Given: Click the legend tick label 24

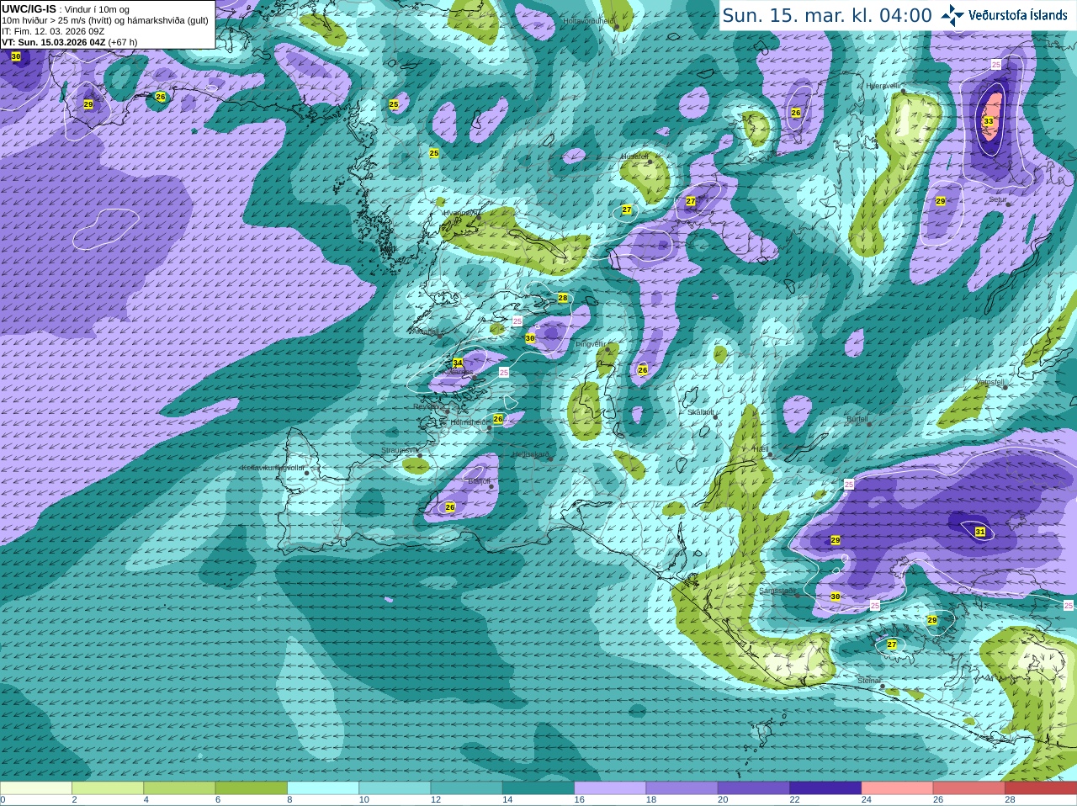Looking at the screenshot, I should tap(867, 800).
